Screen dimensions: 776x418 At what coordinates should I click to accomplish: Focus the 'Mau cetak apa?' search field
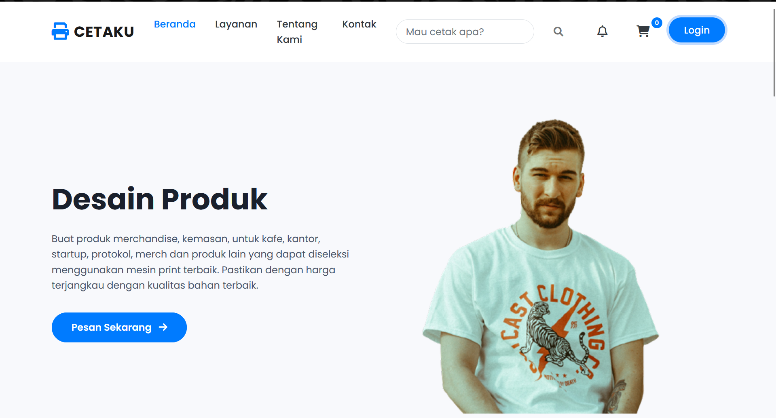[465, 32]
